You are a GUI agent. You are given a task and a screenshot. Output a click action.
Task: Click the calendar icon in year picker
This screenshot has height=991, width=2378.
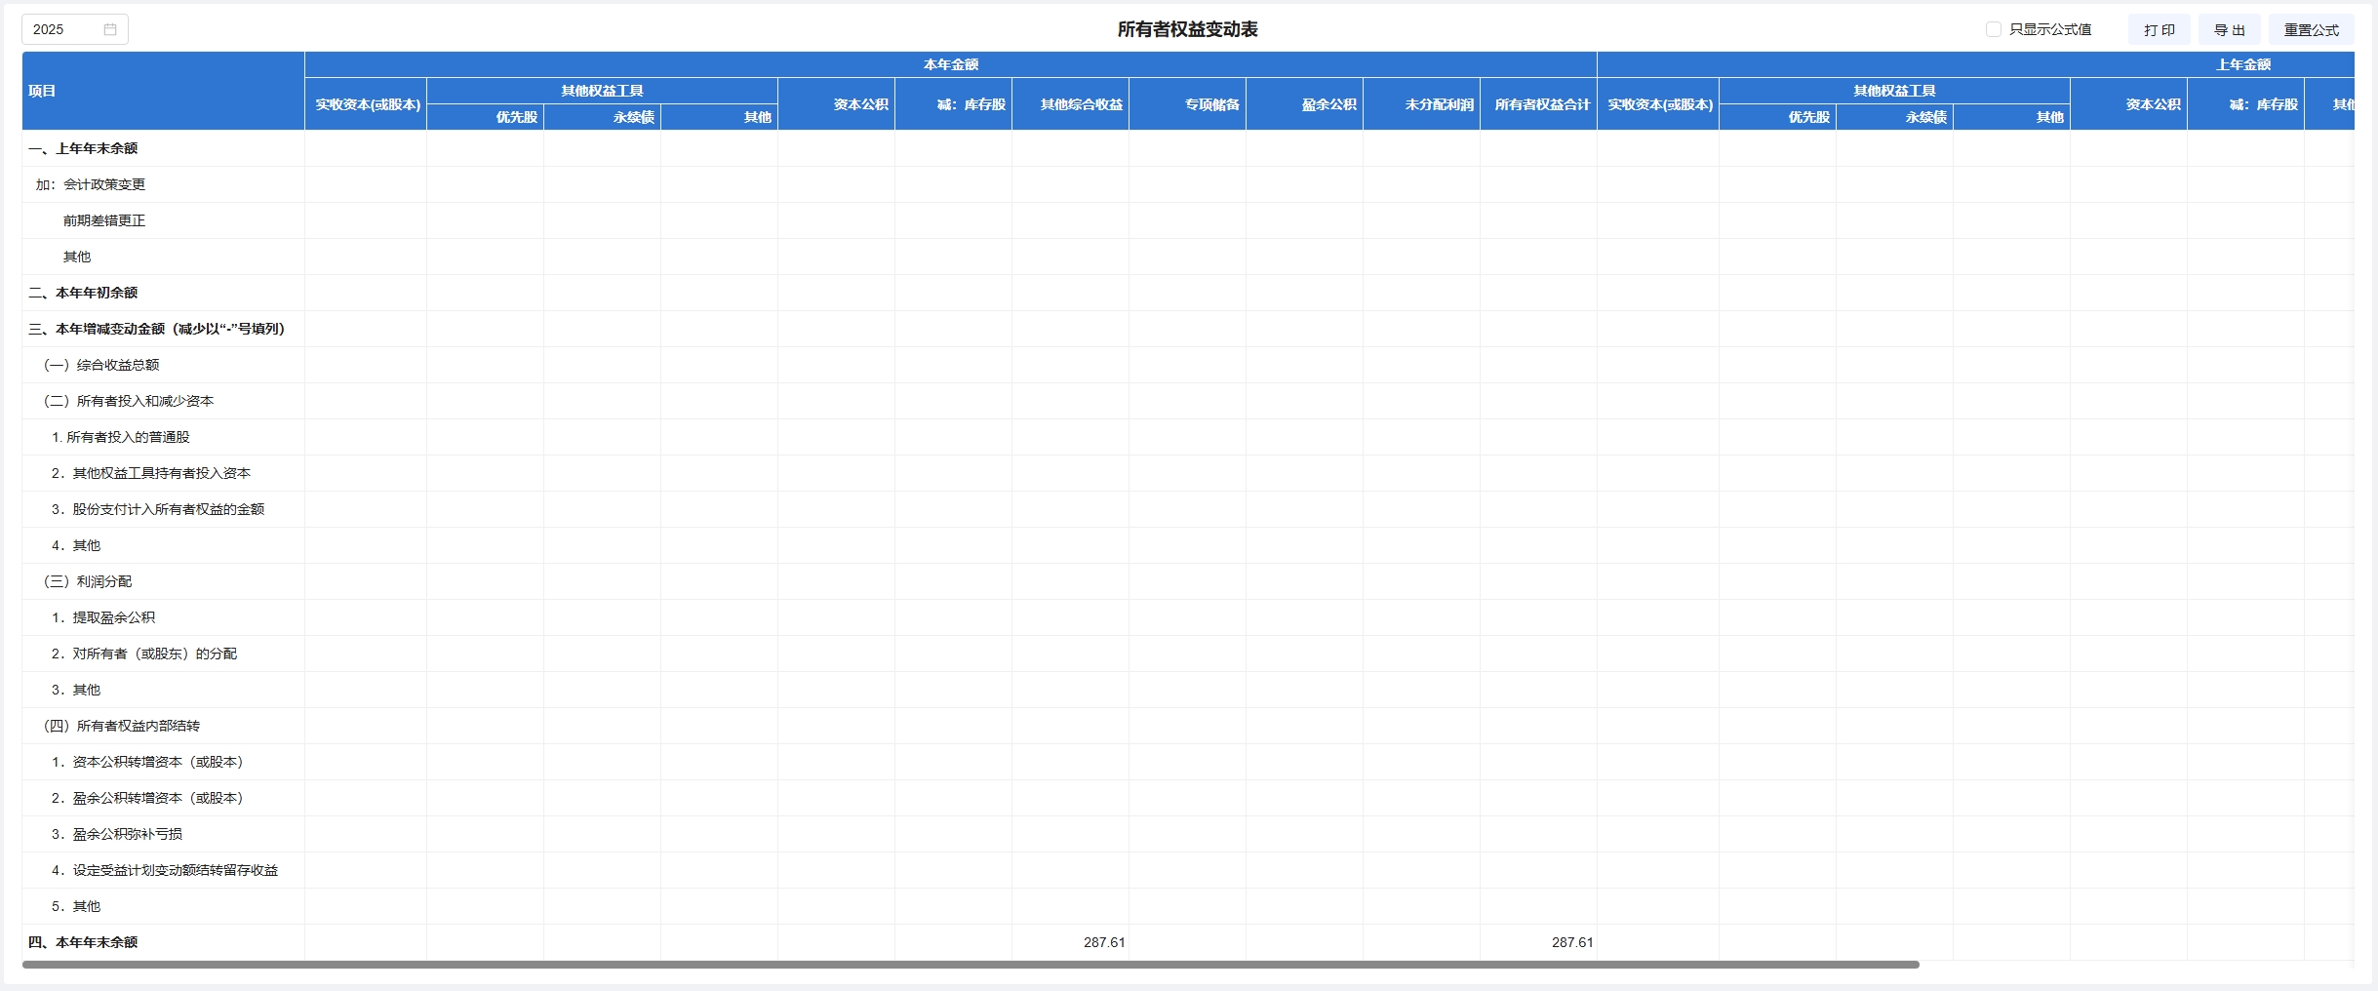click(110, 29)
